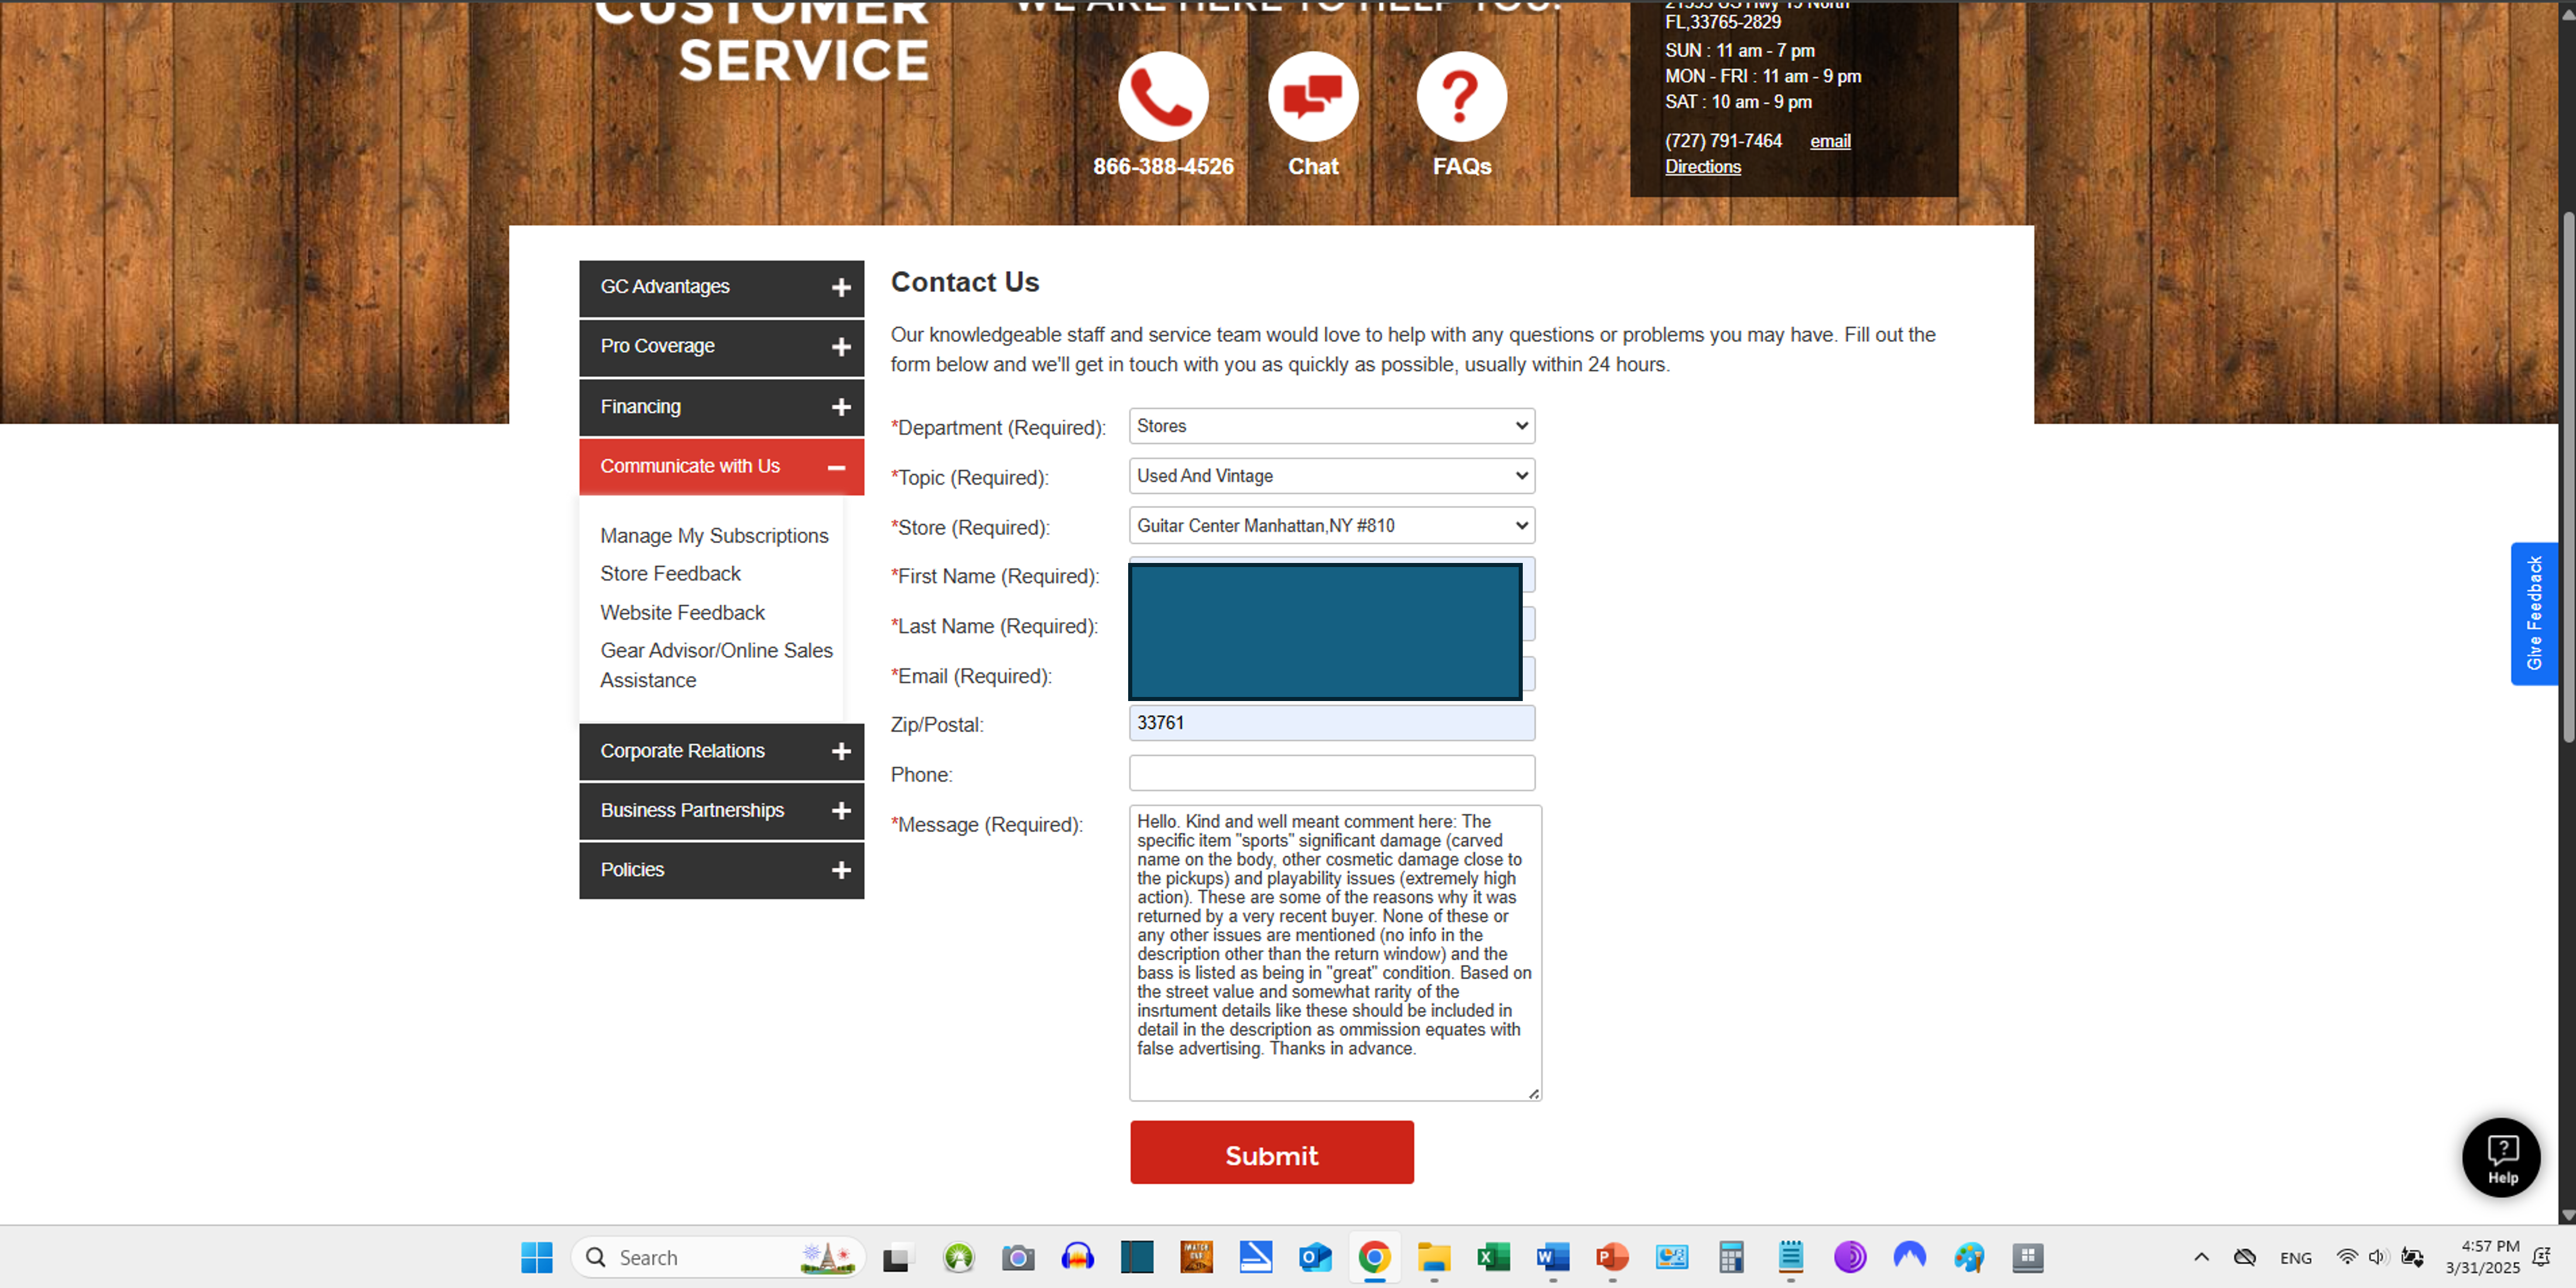
Task: Click the Phone input field
Action: tap(1332, 774)
